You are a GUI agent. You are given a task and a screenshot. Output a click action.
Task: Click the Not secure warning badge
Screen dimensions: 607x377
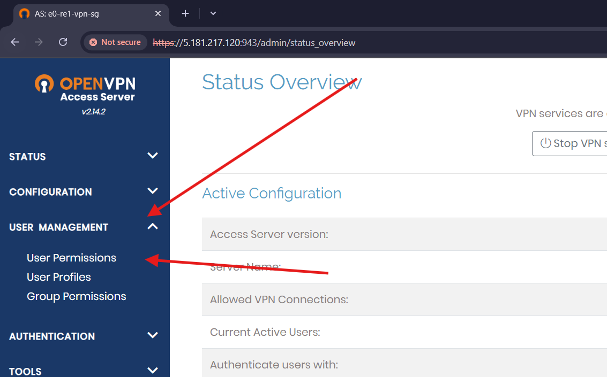pos(115,42)
